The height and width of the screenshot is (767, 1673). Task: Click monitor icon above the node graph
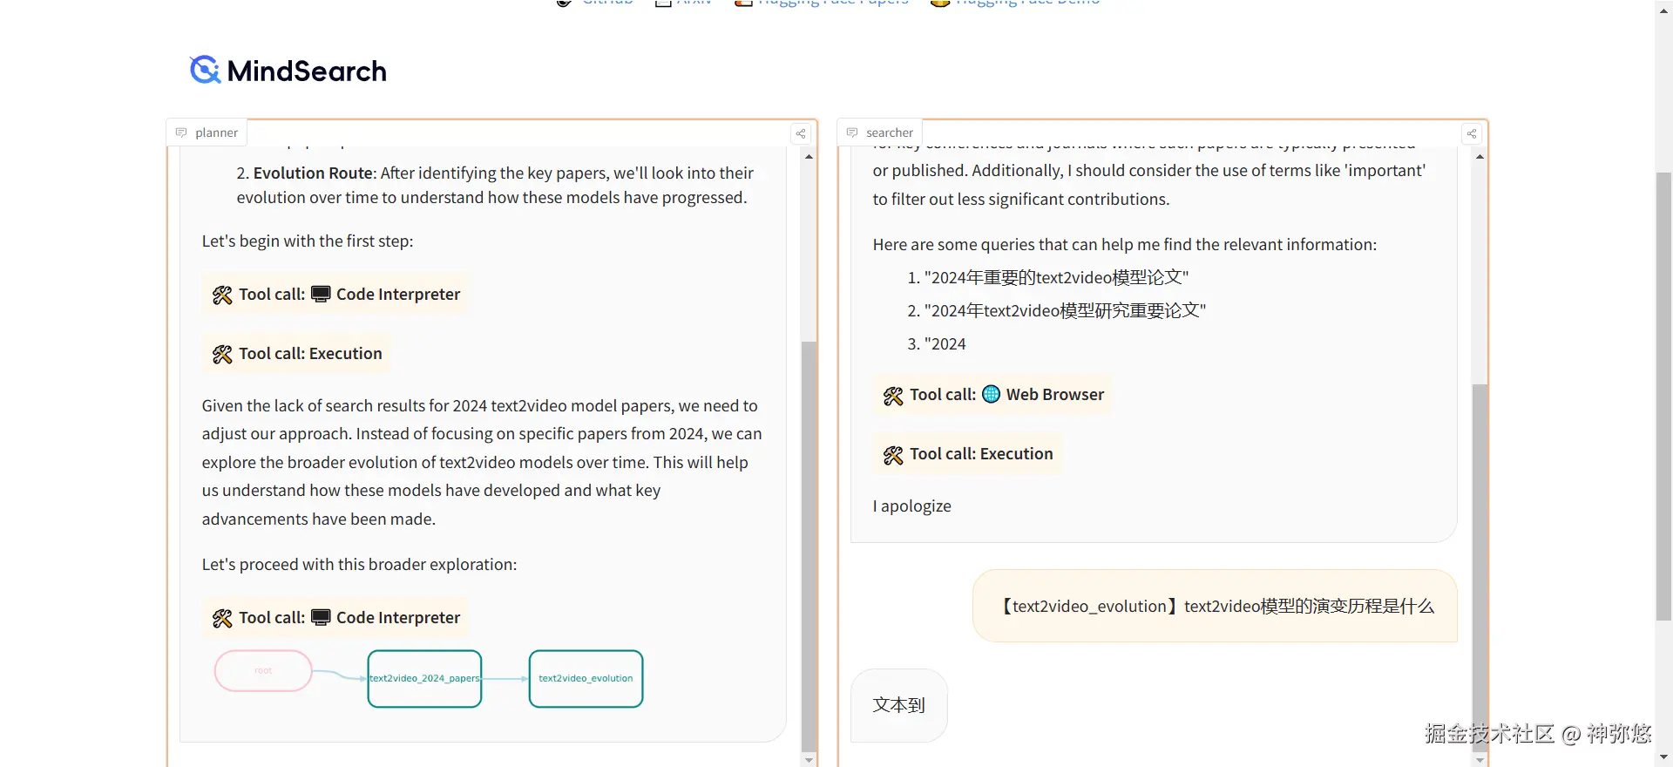[321, 617]
